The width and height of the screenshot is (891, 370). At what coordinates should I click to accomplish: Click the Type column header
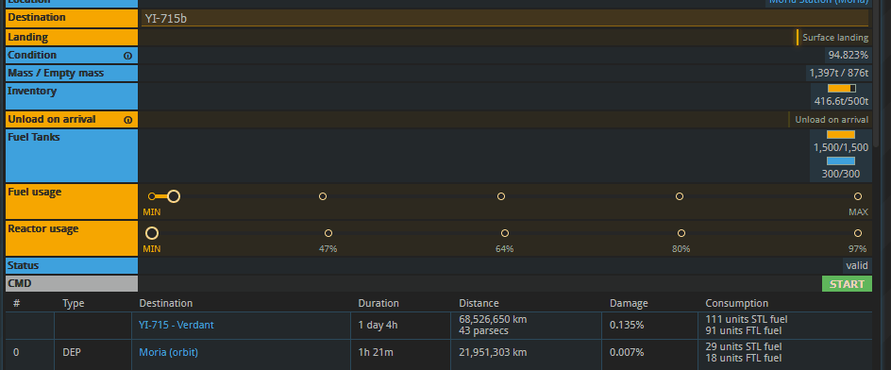[73, 304]
